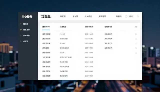Click the magnifier icon on the fifth table row

point(136,53)
